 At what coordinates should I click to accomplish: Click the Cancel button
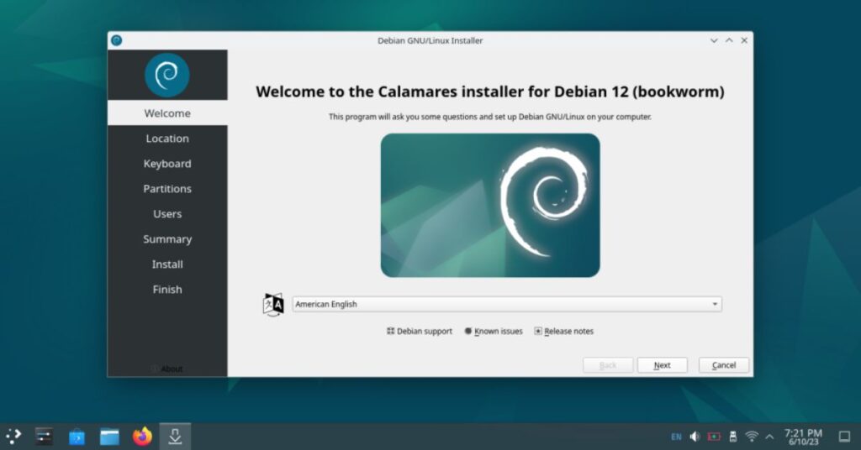724,365
